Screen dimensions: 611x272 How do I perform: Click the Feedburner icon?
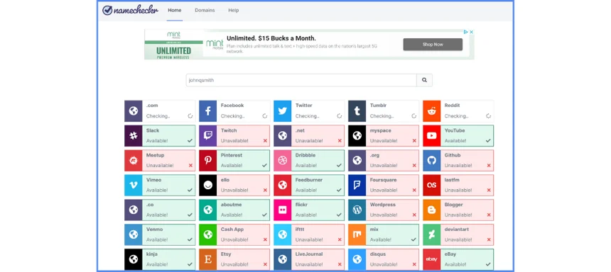pos(283,186)
